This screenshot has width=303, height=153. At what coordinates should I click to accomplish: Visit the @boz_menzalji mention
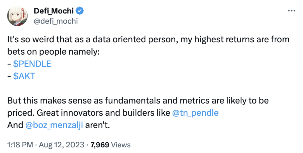[x=54, y=125]
